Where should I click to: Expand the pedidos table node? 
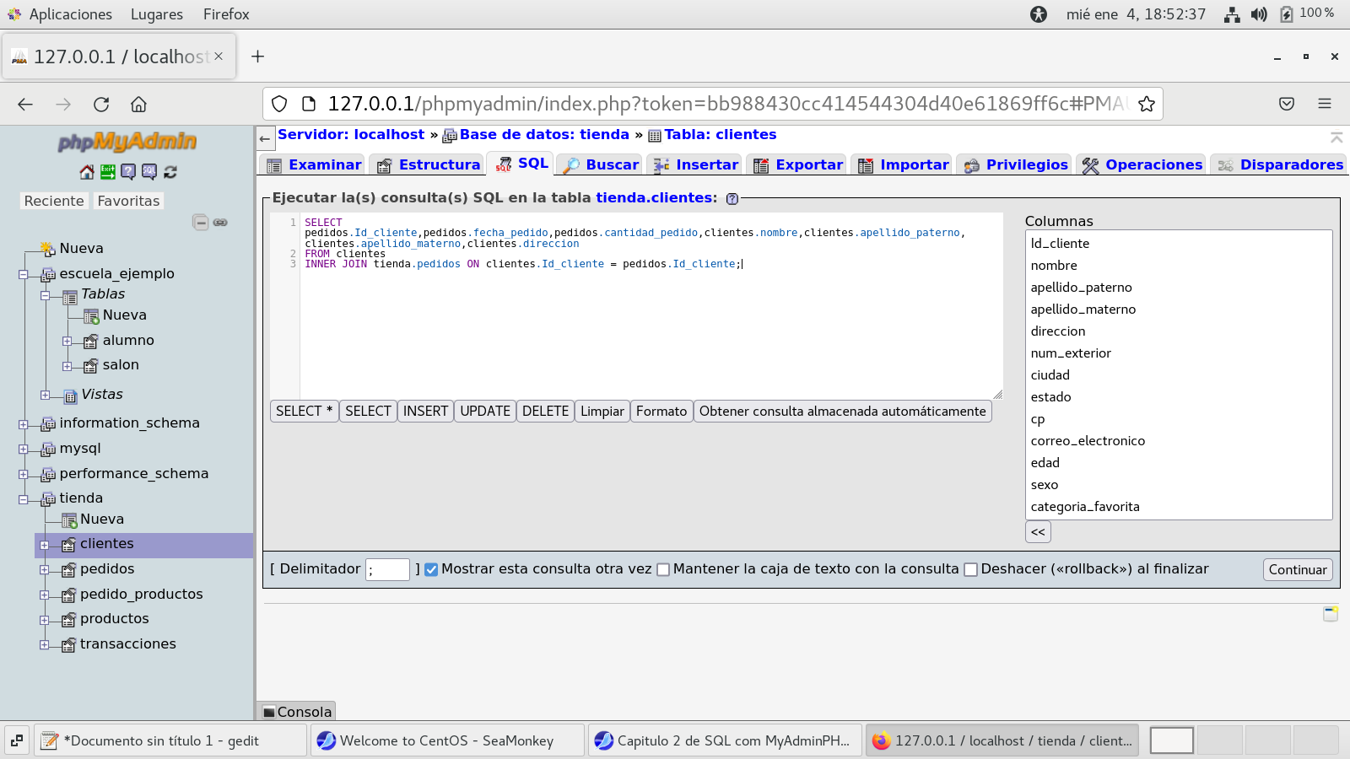click(x=45, y=570)
